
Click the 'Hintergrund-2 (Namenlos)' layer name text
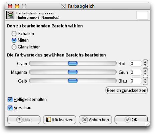point(38,17)
